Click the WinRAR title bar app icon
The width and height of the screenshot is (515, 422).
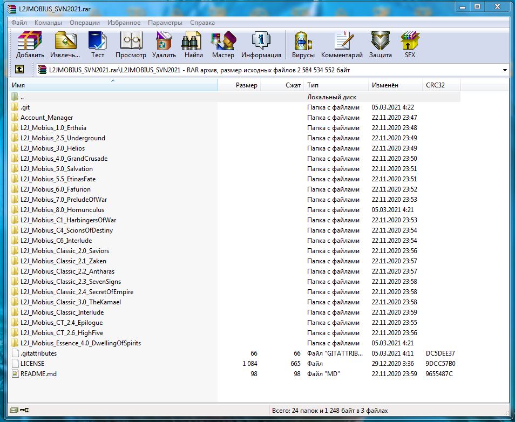12,9
